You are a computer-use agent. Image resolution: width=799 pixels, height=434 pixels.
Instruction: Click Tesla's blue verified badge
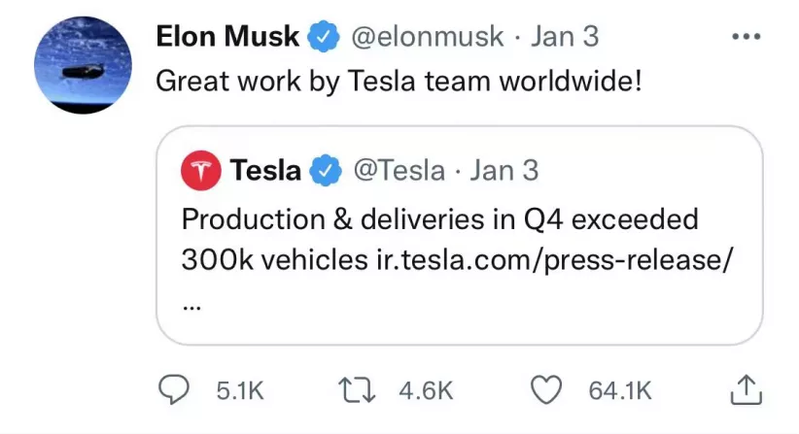click(327, 171)
